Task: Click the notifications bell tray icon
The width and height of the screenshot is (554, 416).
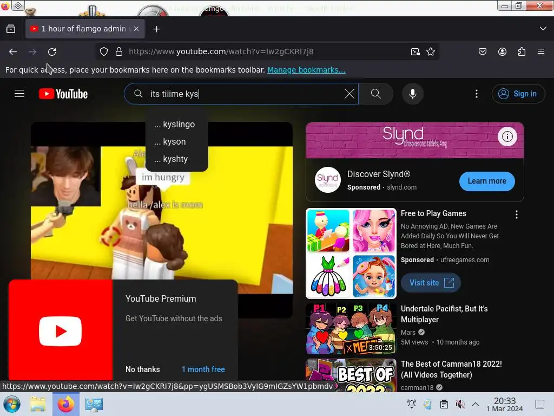Action: 412,404
